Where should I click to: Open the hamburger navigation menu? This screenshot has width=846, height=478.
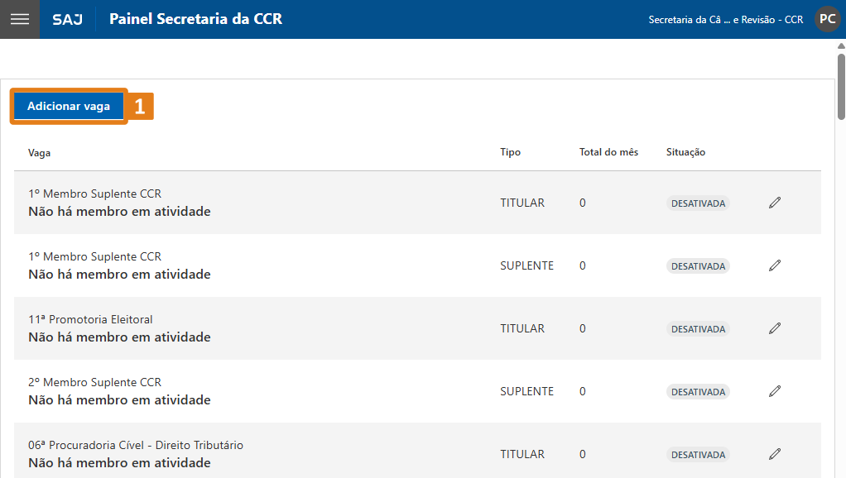tap(19, 19)
